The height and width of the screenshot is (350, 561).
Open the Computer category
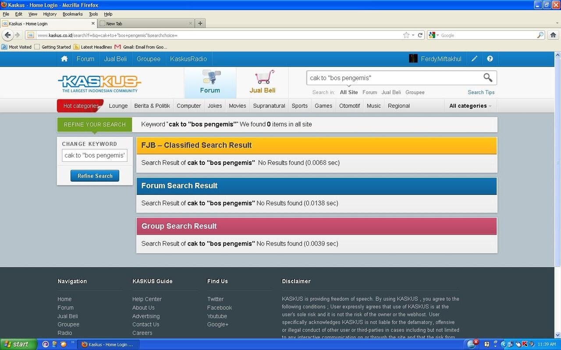[x=189, y=106]
